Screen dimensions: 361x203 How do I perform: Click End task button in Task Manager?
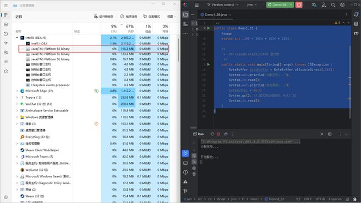(x=129, y=17)
